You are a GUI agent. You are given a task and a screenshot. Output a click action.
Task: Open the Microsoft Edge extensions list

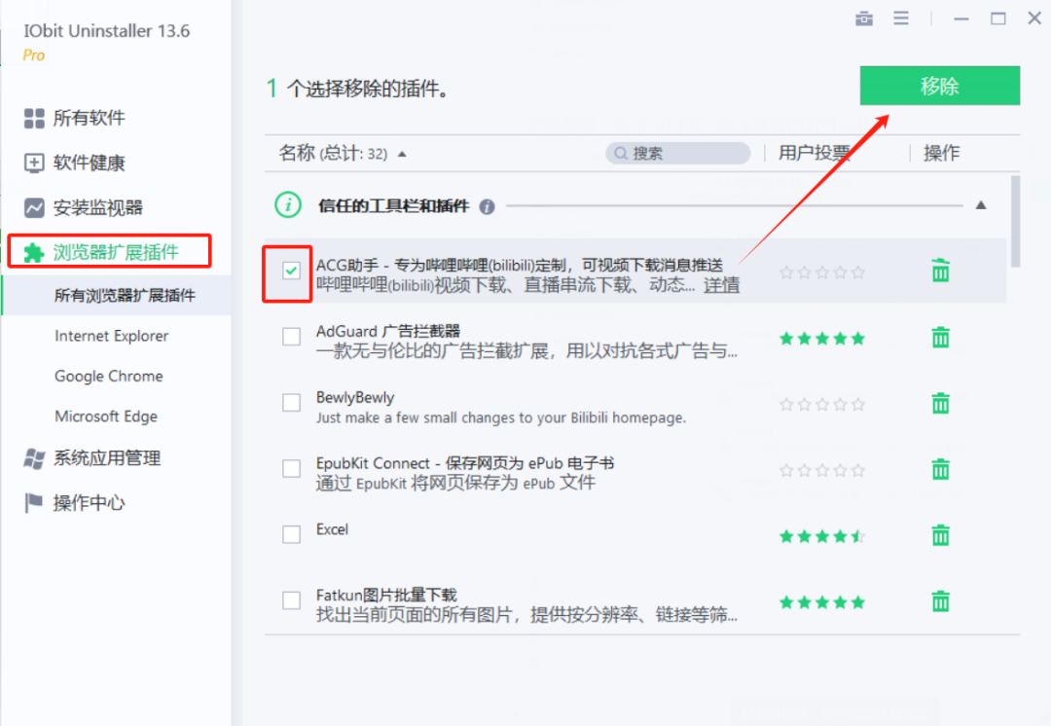click(x=106, y=417)
